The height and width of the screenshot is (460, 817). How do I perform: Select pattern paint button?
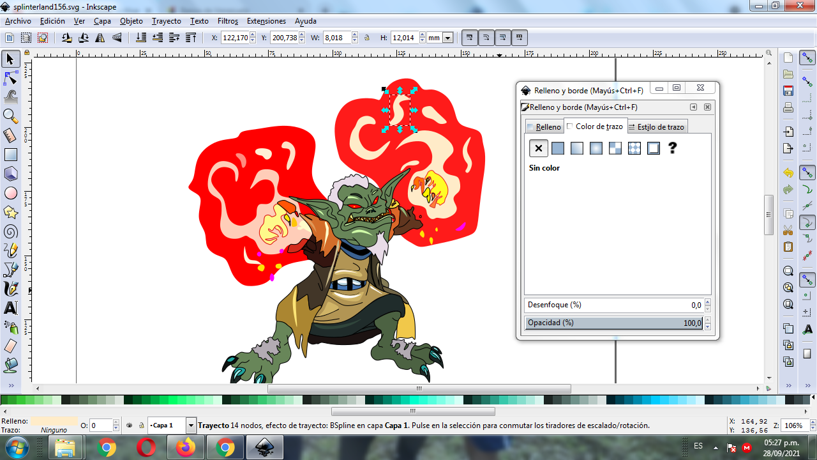coord(634,148)
